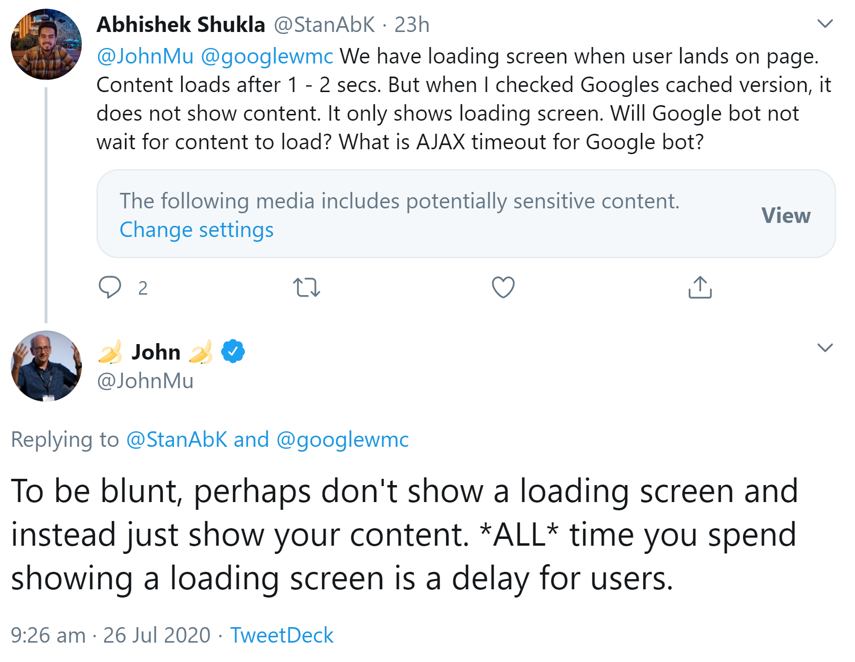
Task: Open @googlewmc in Replying to line
Action: (342, 440)
